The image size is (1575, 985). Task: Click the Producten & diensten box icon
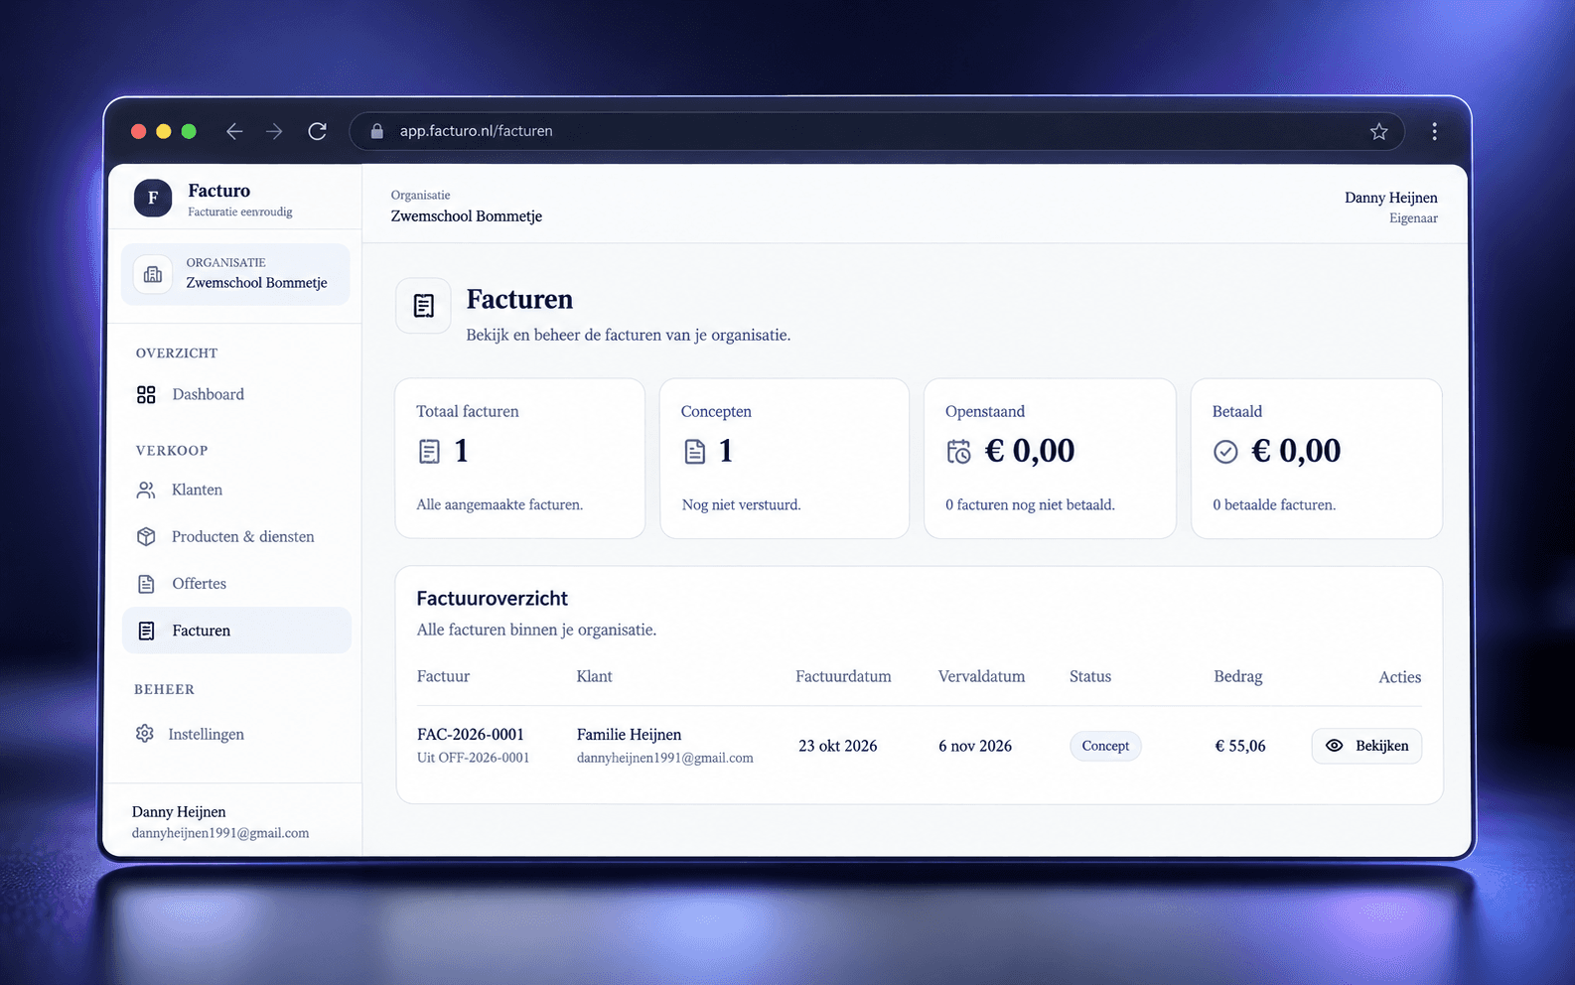(146, 536)
